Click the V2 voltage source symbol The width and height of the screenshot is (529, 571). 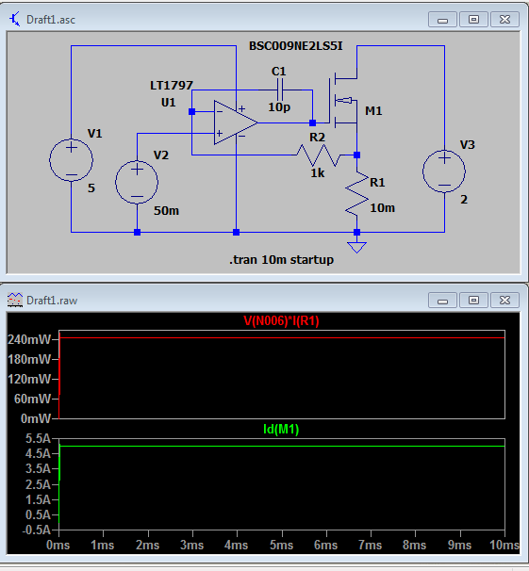137,182
